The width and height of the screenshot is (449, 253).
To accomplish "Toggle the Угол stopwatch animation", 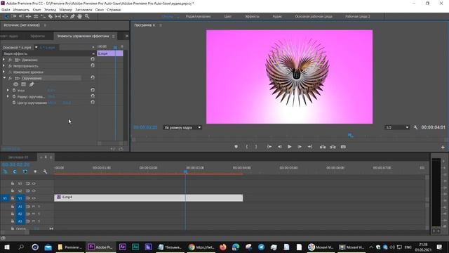I will coord(14,90).
